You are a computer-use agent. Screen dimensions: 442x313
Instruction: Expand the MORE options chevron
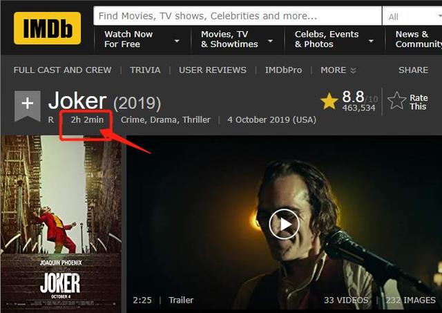[338, 70]
